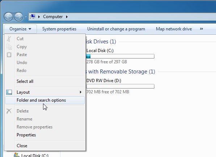Click the pages icon beside Copy
The image size is (216, 157).
pos(9,47)
